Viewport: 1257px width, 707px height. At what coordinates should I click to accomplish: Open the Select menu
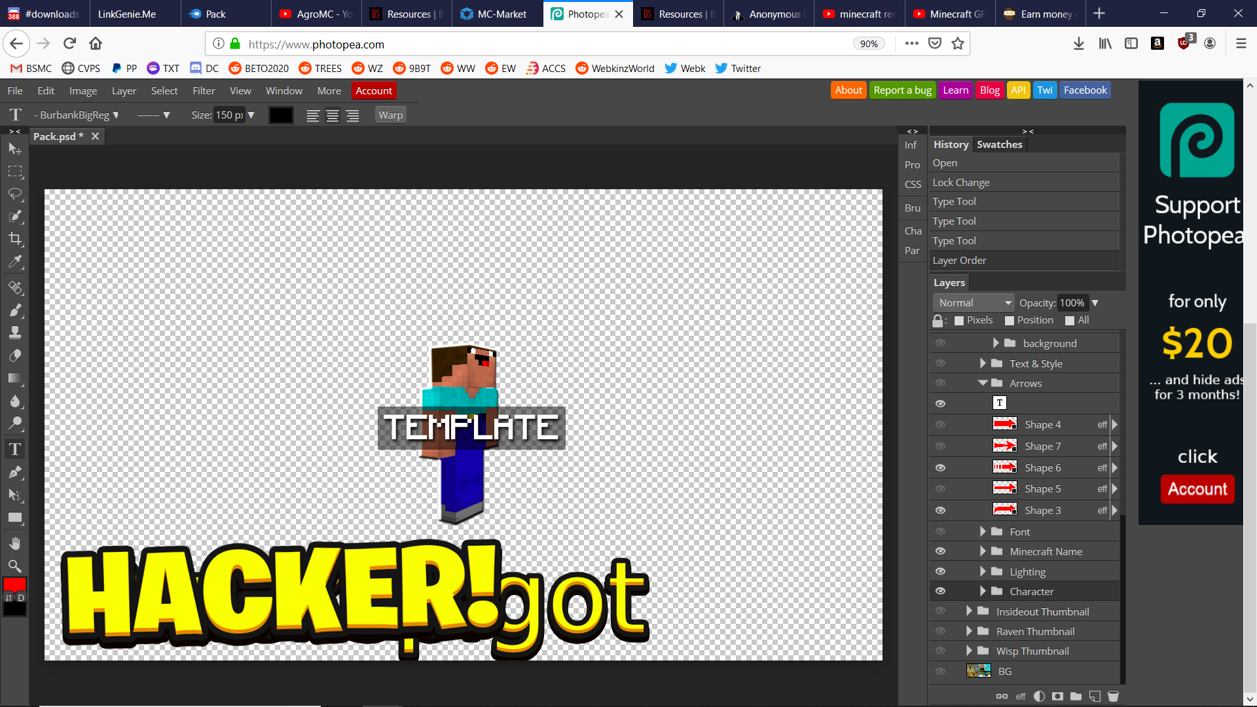pyautogui.click(x=164, y=90)
